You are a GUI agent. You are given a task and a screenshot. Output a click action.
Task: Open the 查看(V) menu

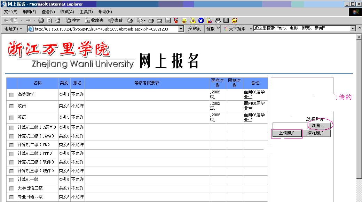point(48,12)
